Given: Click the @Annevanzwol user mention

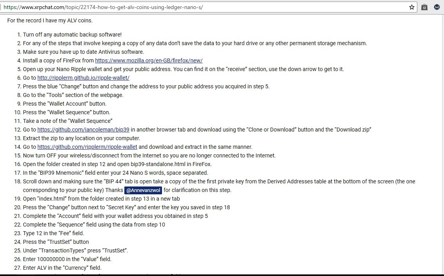Looking at the screenshot, I should click(143, 190).
